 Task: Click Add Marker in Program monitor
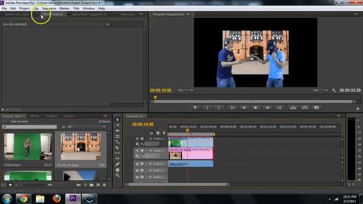(x=195, y=108)
